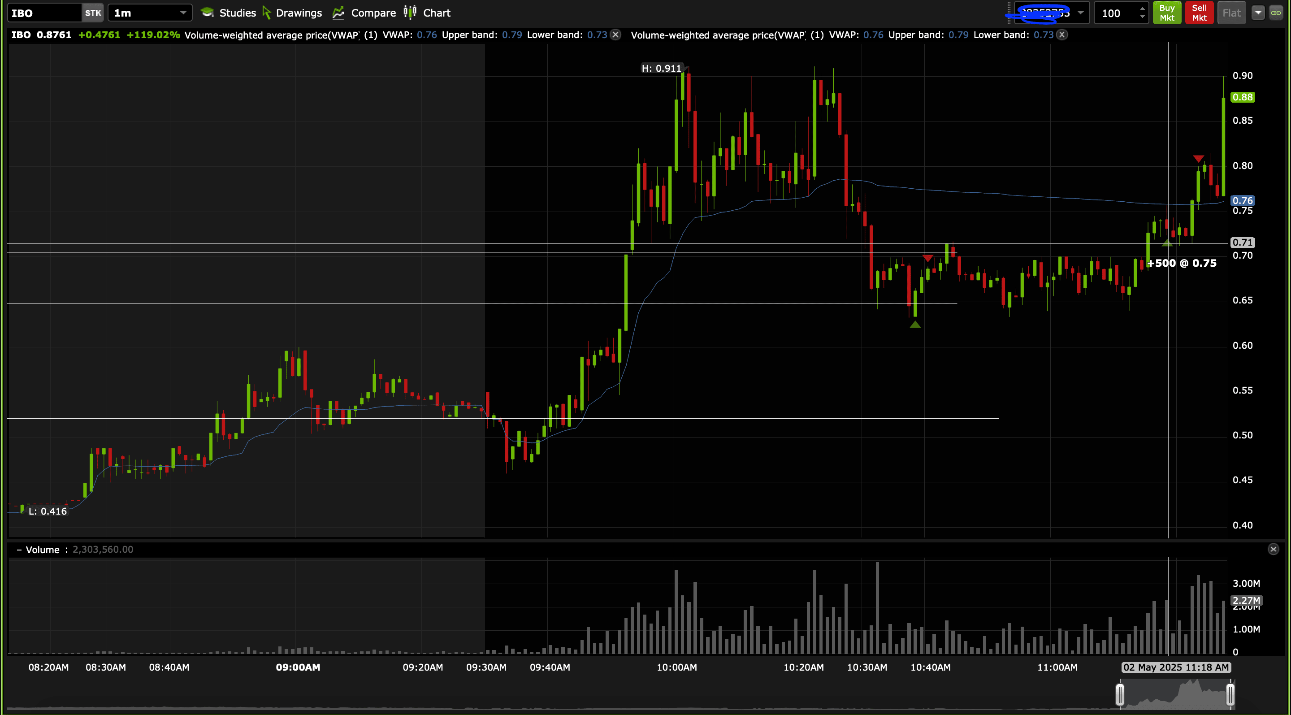Remove the second VWAP study
The image size is (1291, 715).
[x=1062, y=35]
